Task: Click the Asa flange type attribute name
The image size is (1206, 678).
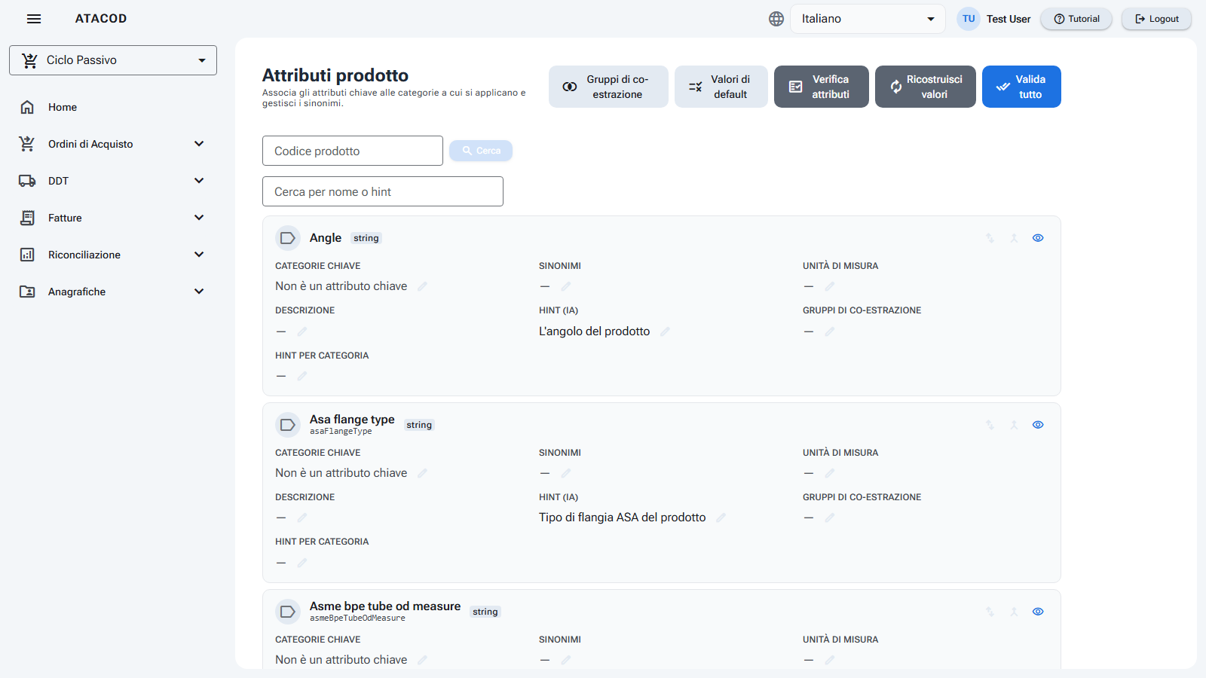Action: tap(352, 419)
